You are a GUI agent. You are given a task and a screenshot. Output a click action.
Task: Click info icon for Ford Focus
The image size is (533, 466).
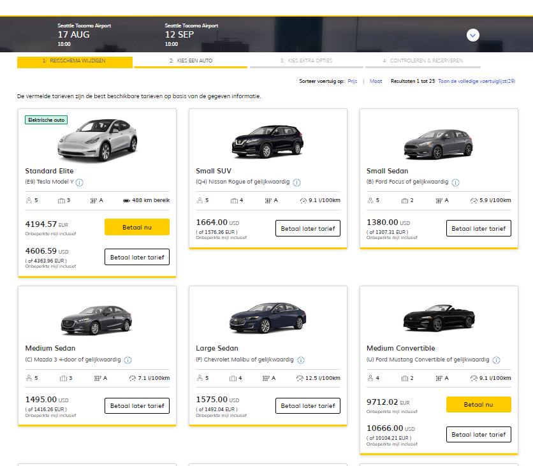tap(455, 182)
